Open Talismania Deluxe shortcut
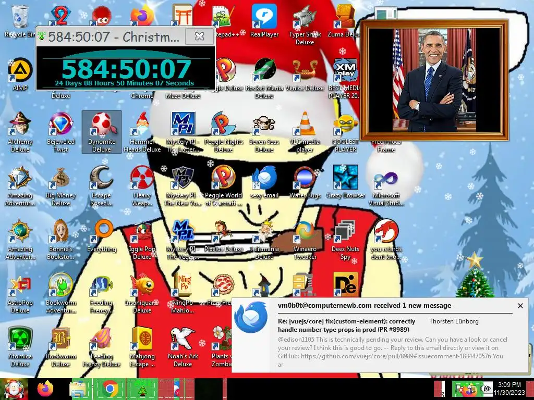 264,240
